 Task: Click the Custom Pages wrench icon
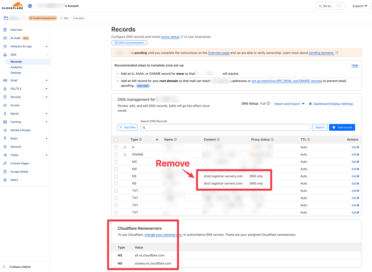click(x=5, y=163)
